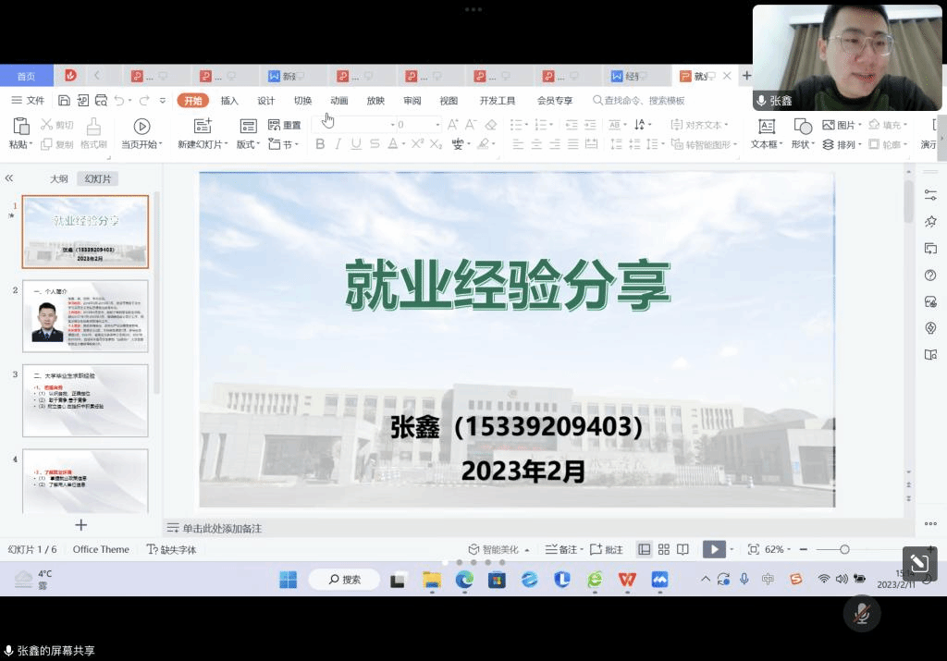The width and height of the screenshot is (947, 661).
Task: Open WPS Office from the Windows taskbar
Action: pyautogui.click(x=627, y=580)
